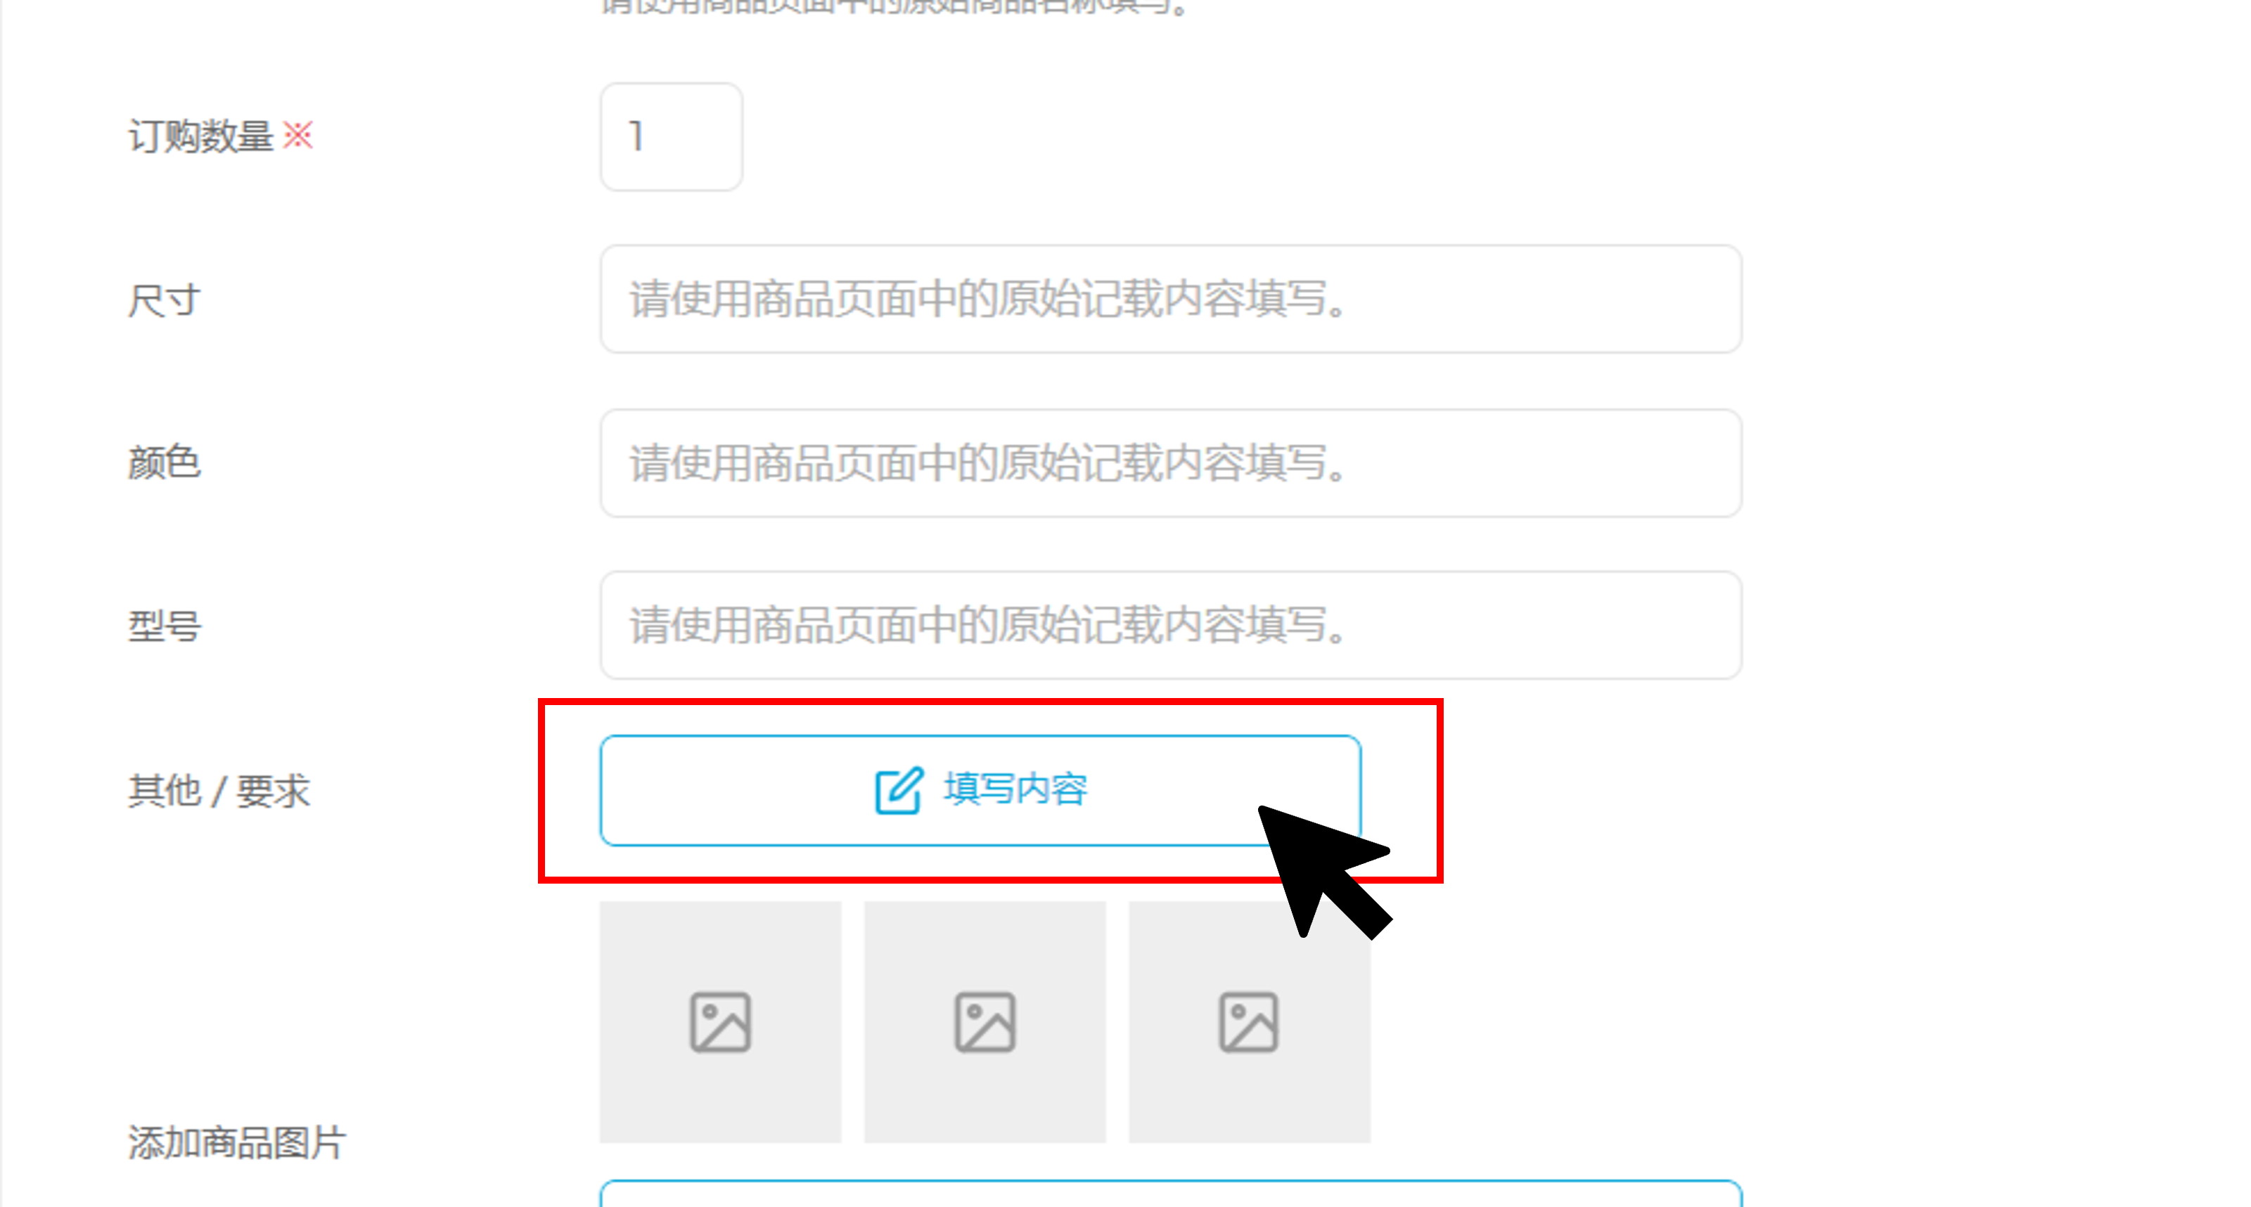Viewport: 2251px width, 1207px height.
Task: Select the third image placeholder icon
Action: (x=1249, y=1022)
